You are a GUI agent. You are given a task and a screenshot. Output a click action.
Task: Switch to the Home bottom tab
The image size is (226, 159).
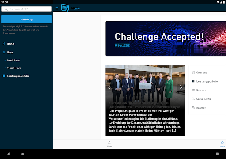pyautogui.click(x=222, y=144)
